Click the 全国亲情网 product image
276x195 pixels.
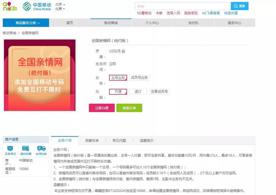click(x=40, y=75)
